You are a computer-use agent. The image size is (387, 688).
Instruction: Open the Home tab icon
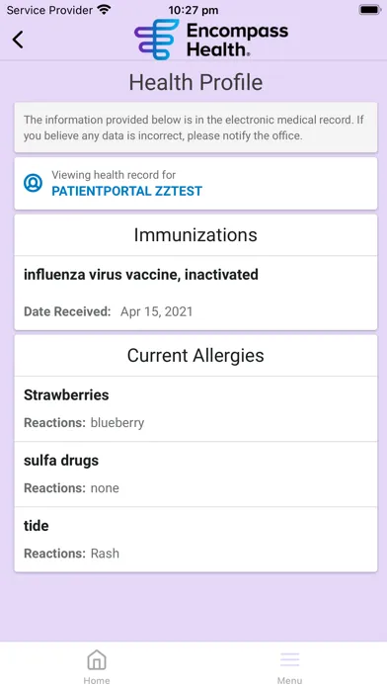pos(97,660)
